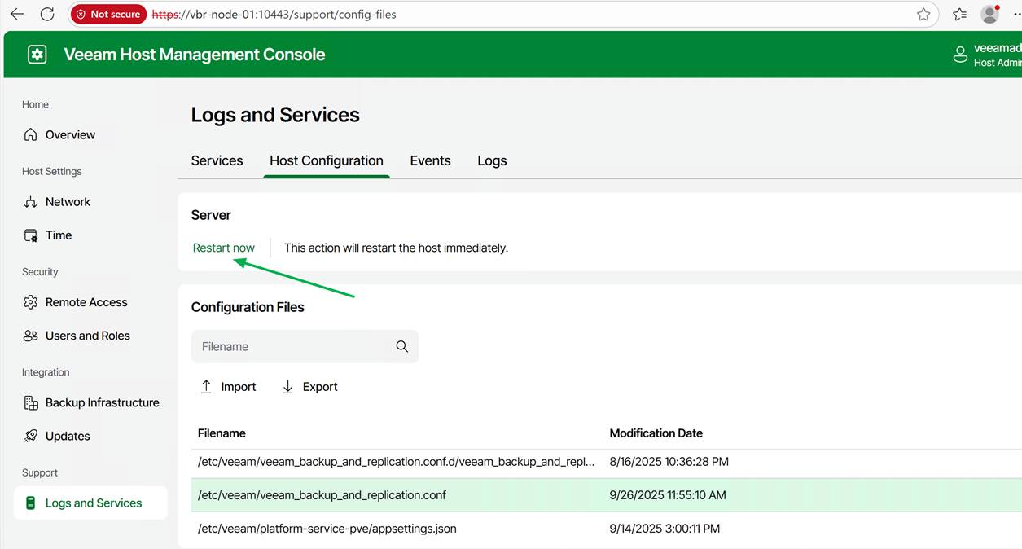Reload the page with the browser refresh button
This screenshot has height=549, width=1022.
tap(47, 14)
